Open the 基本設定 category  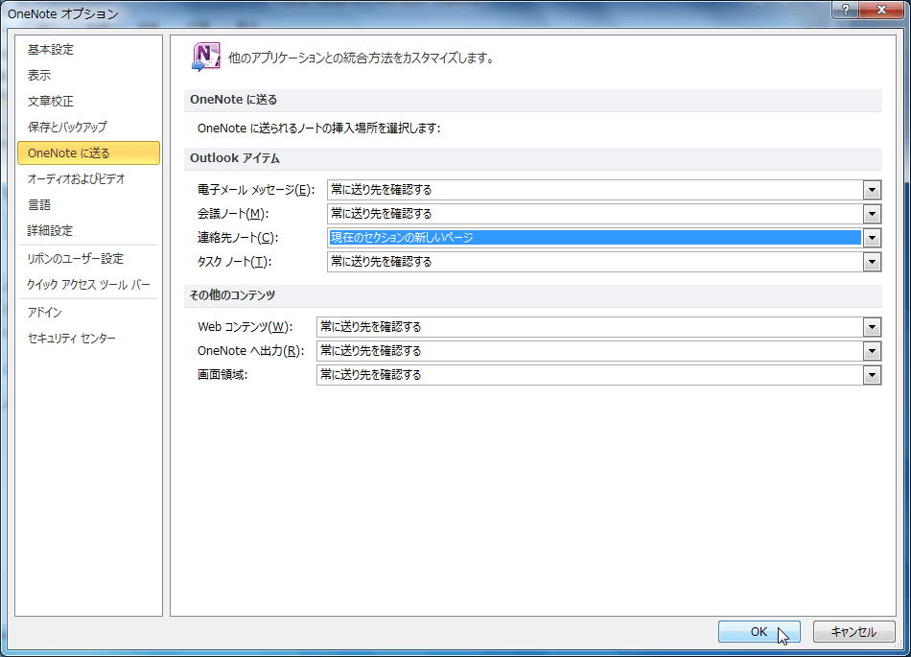tap(88, 50)
